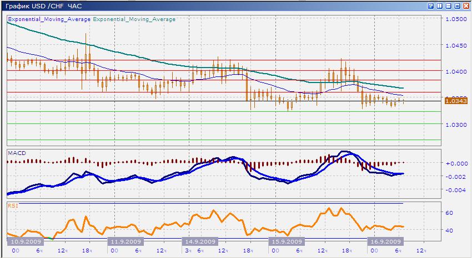The height and width of the screenshot is (258, 472).
Task: Select the blue Exponential_Moving_Average legend label
Action: 48,19
